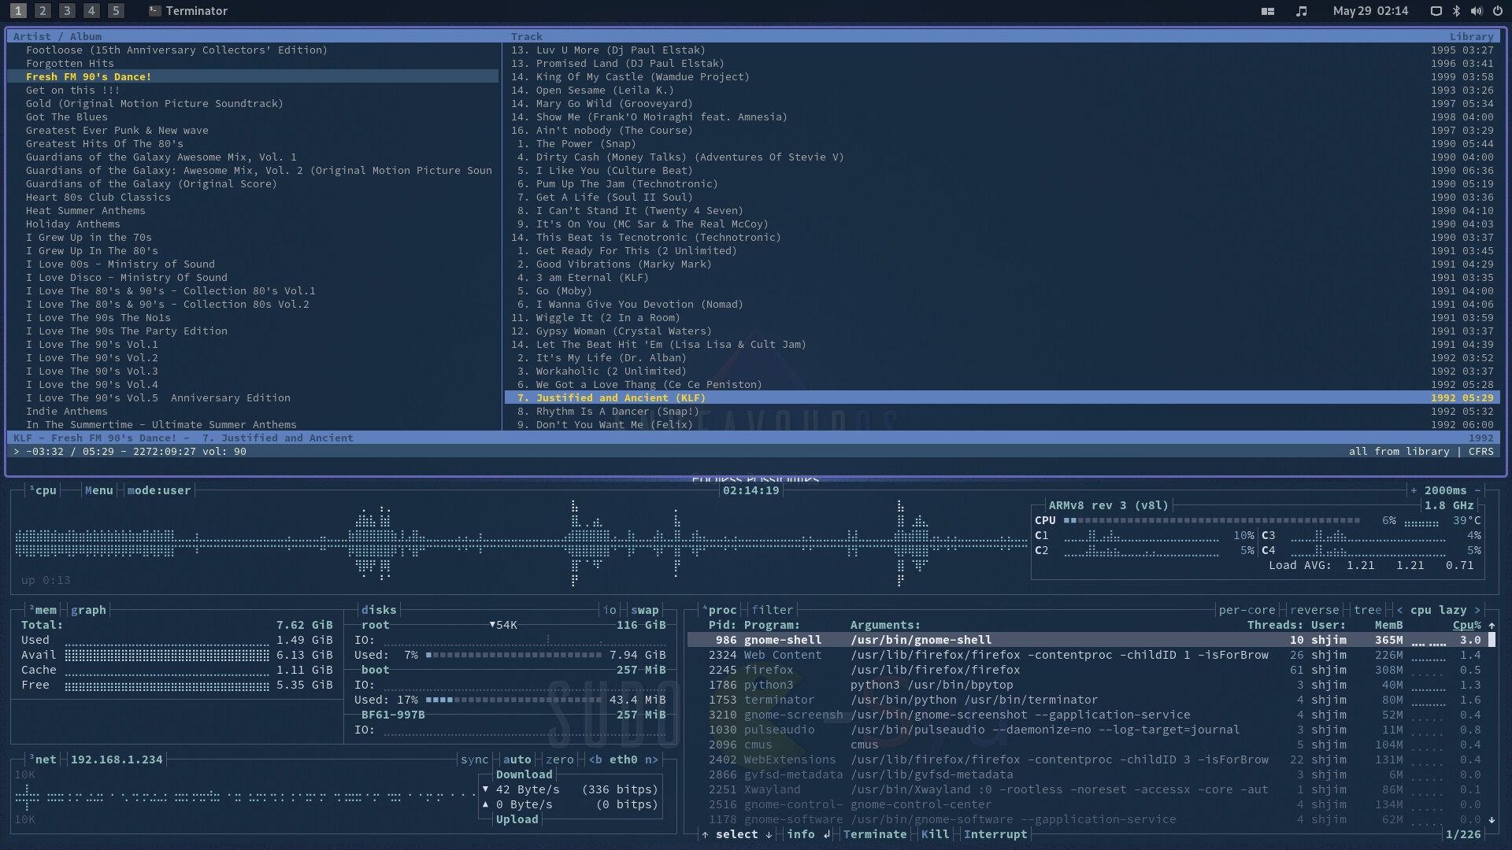Toggle process tree view
The image size is (1512, 850).
click(x=1367, y=610)
